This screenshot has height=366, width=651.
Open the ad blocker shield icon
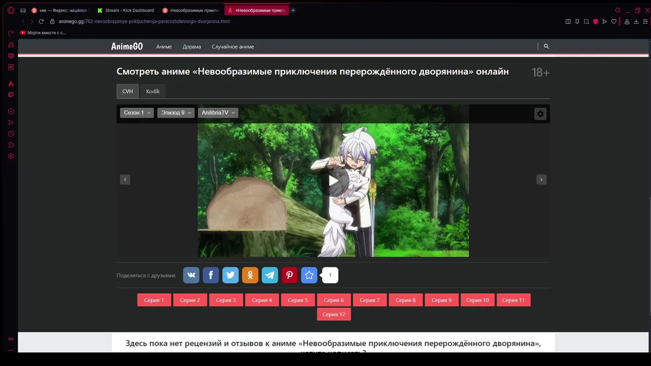596,21
